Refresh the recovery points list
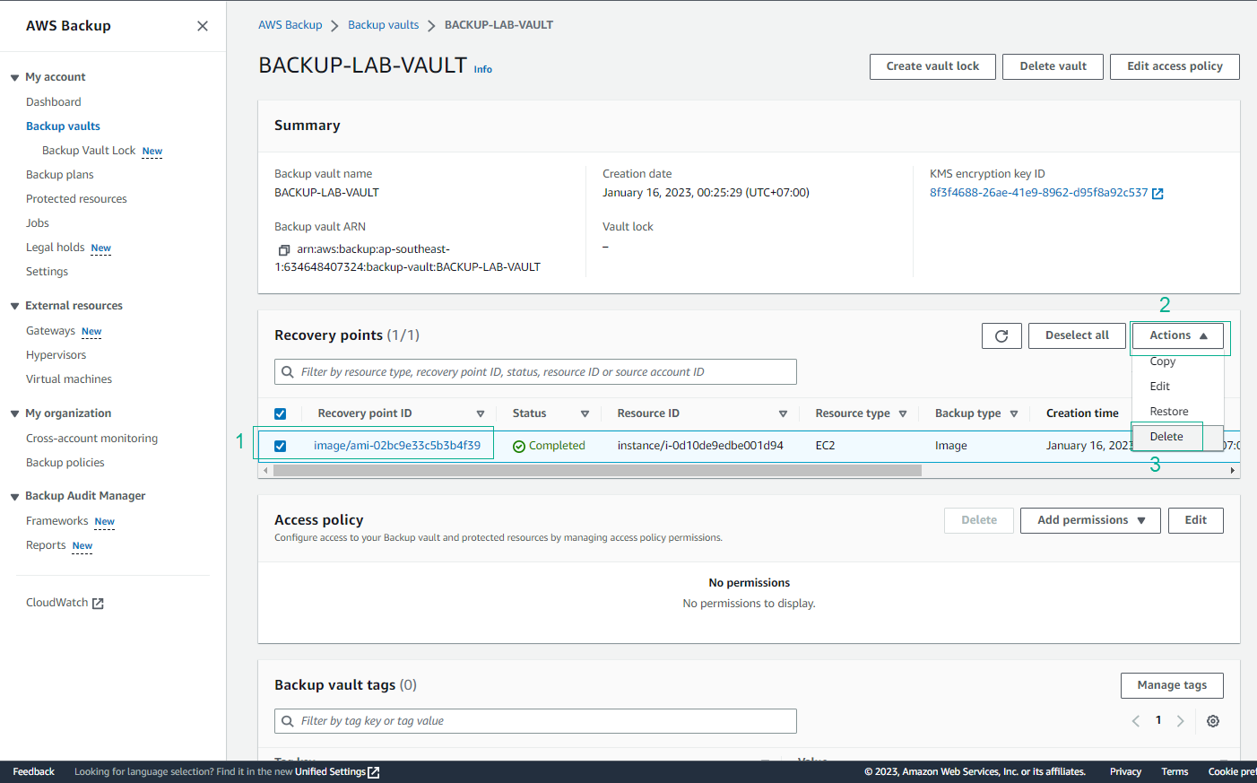Image resolution: width=1257 pixels, height=783 pixels. [1001, 335]
